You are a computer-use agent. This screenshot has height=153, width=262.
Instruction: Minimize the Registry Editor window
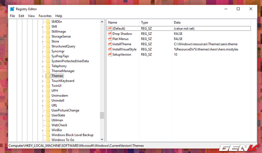tap(226, 9)
